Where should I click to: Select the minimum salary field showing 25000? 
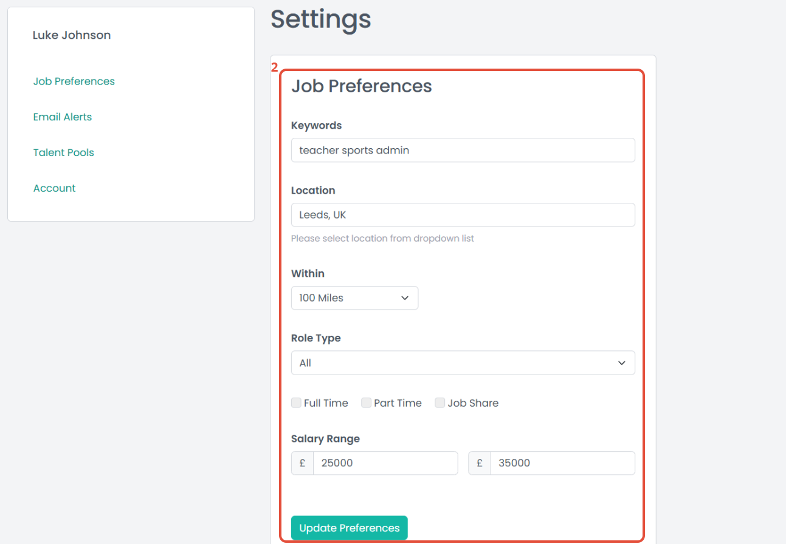[385, 463]
